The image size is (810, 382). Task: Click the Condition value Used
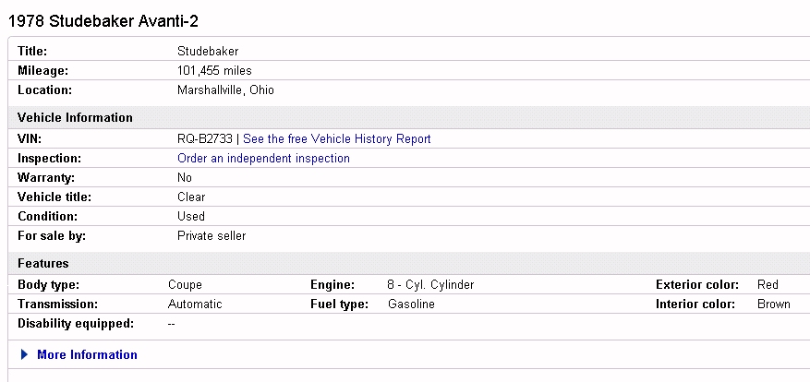pyautogui.click(x=190, y=217)
